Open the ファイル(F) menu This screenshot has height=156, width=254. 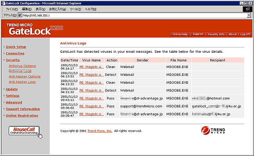point(12,9)
